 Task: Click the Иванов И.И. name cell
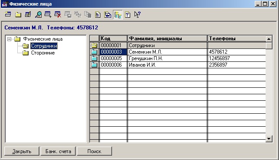167,65
